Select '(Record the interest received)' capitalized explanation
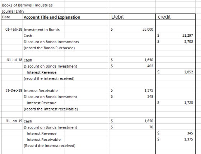This screenshot has width=201, height=154. coord(50,146)
